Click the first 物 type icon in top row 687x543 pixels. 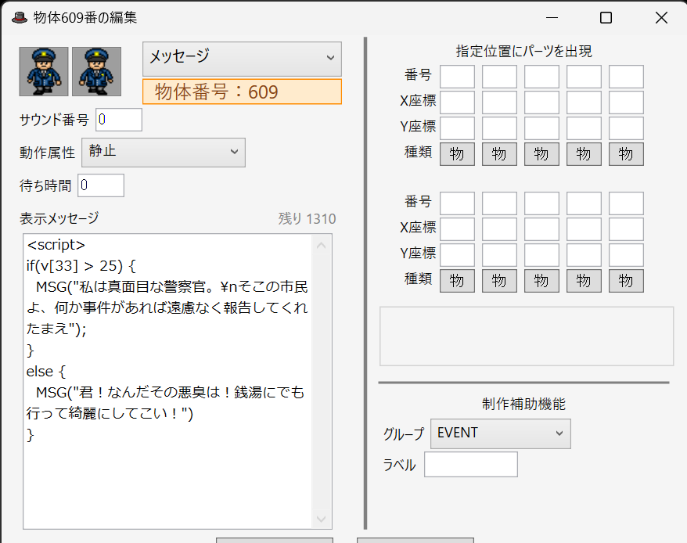(457, 154)
